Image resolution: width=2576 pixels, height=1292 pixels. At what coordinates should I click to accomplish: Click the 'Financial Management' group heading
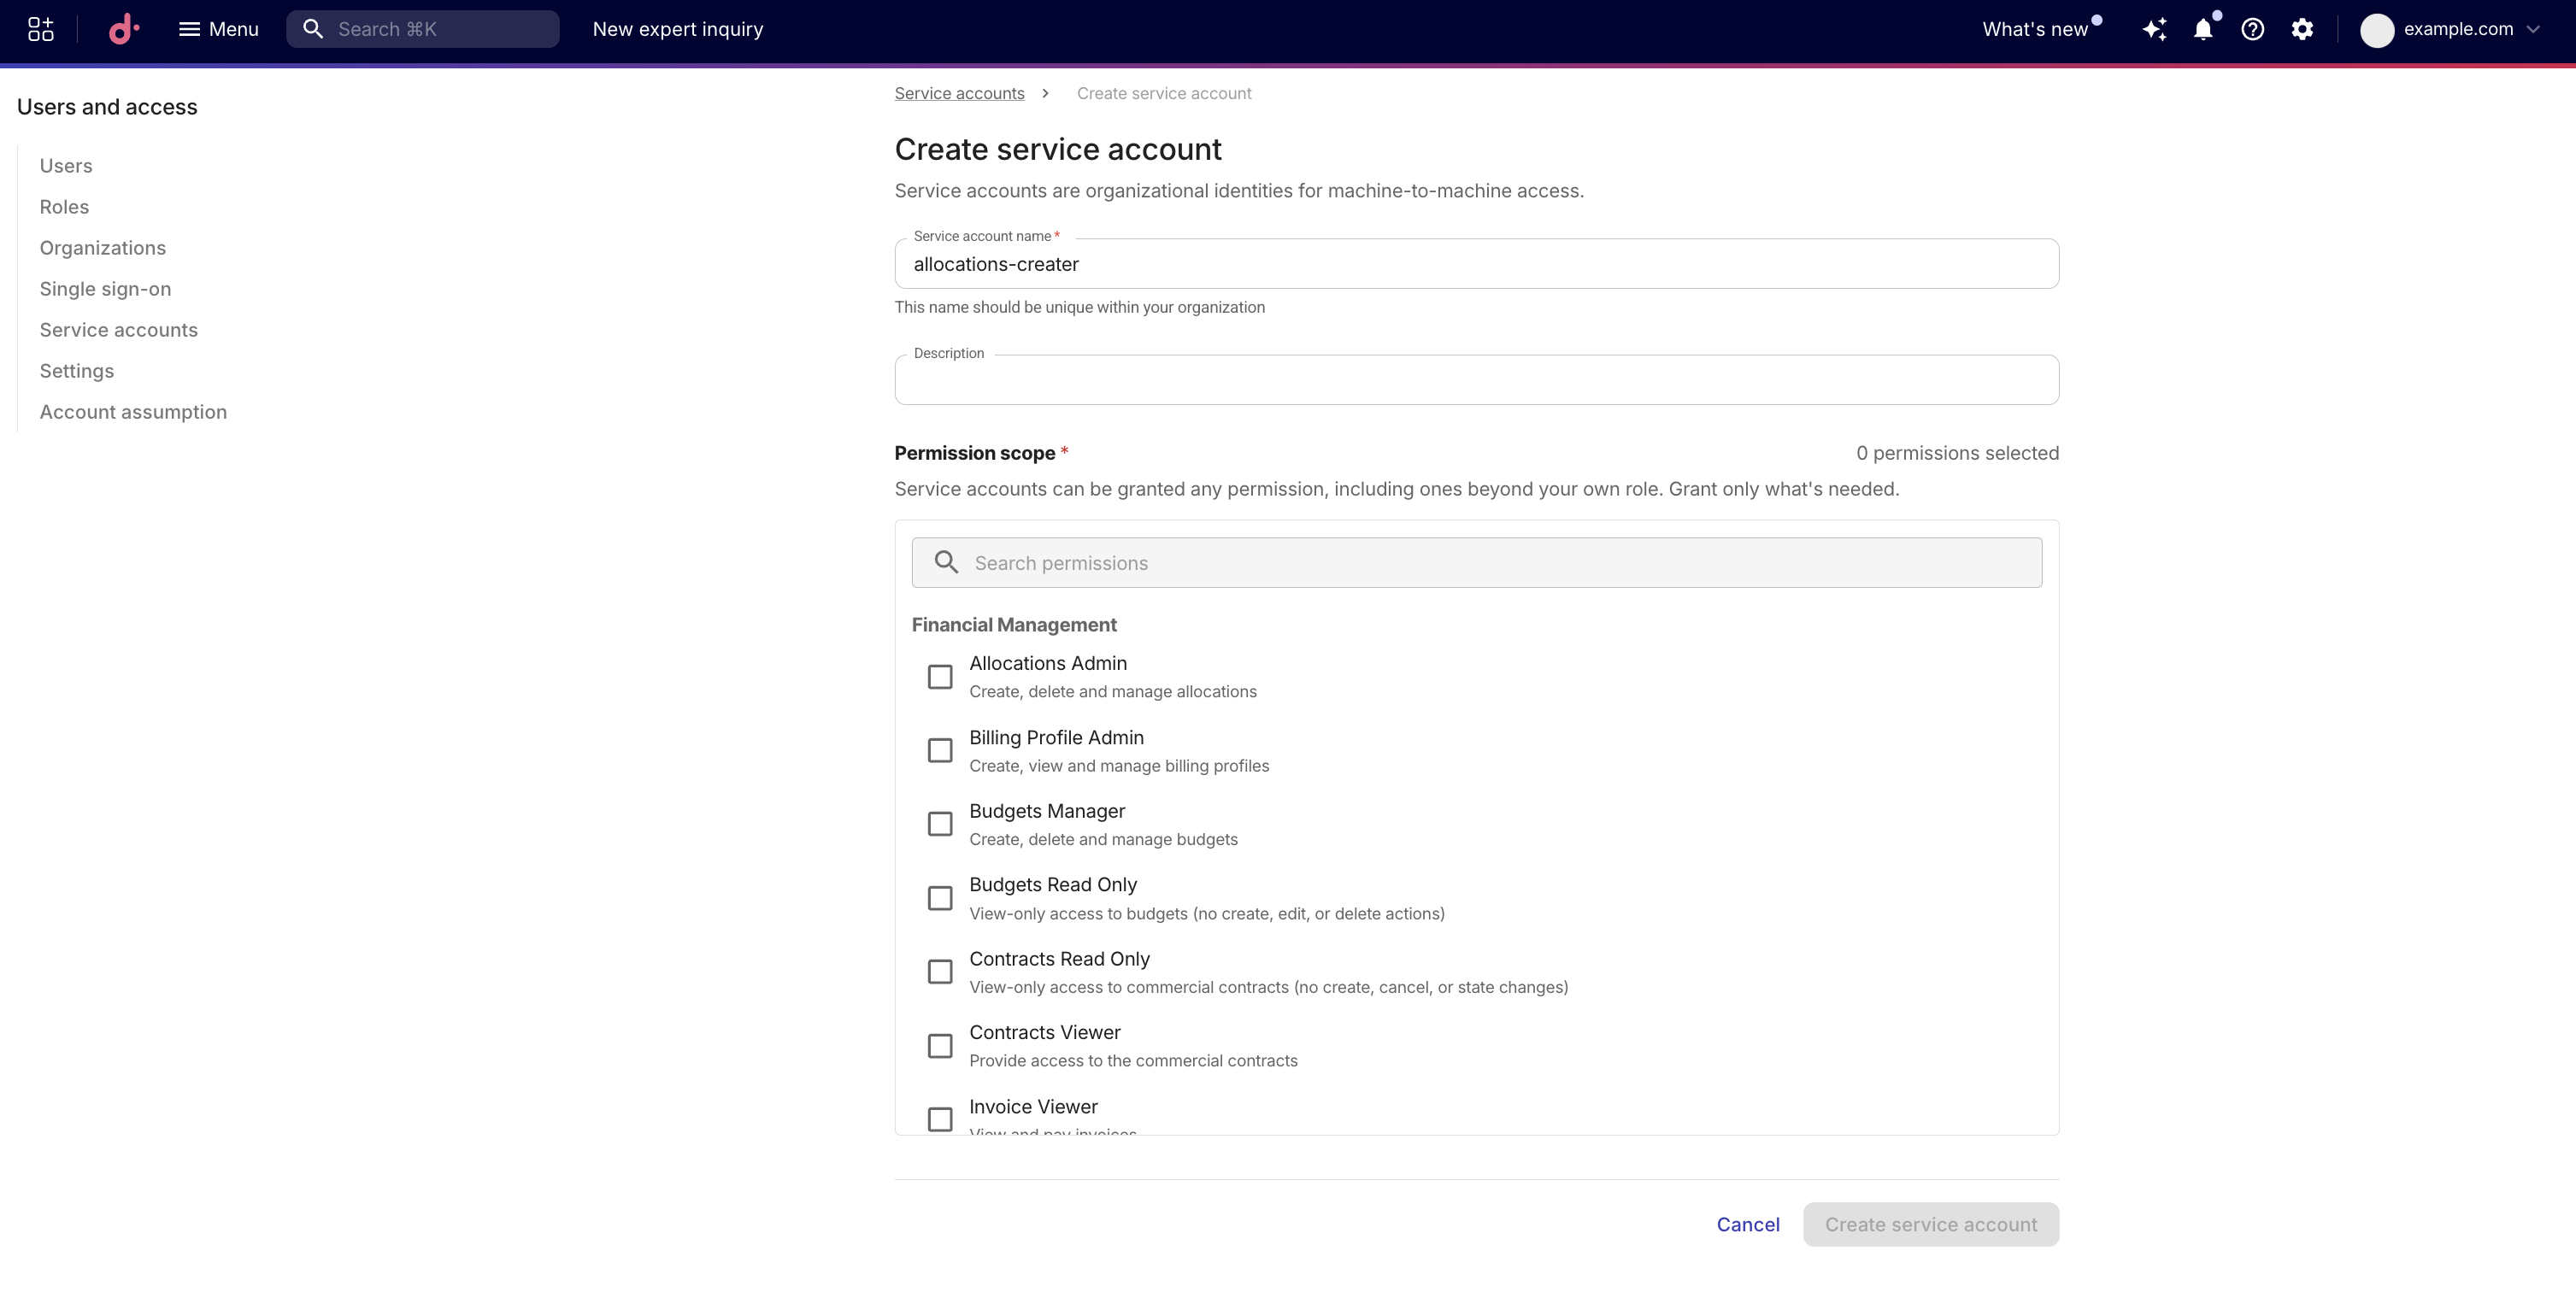tap(1014, 625)
